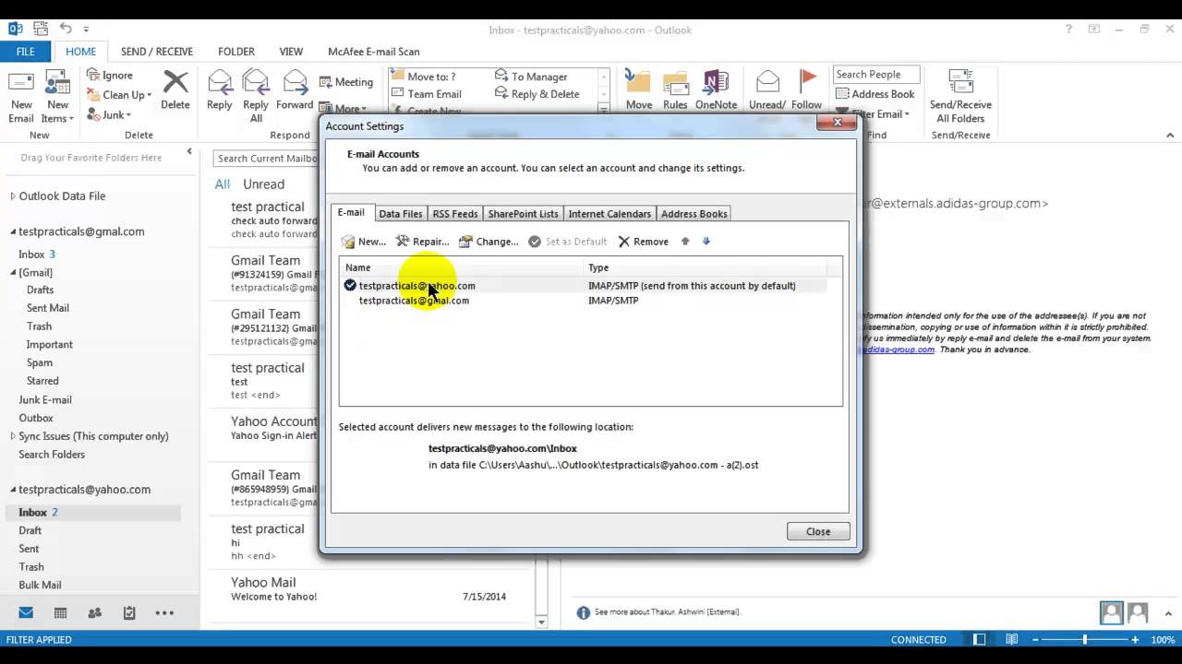Viewport: 1182px width, 664px height.
Task: Switch to Mail view in navigation bar
Action: pyautogui.click(x=26, y=613)
